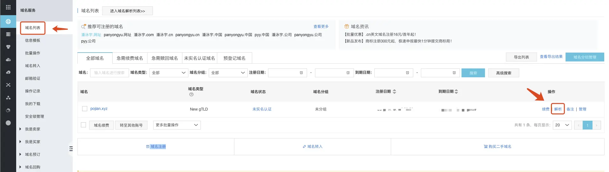The image size is (609, 172).
Task: Switch to 急需赎回域名 tab
Action: (x=165, y=58)
